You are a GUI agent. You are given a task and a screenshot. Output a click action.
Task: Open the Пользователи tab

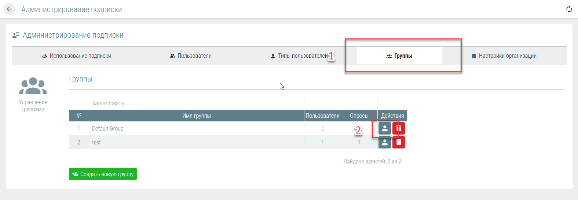click(191, 56)
